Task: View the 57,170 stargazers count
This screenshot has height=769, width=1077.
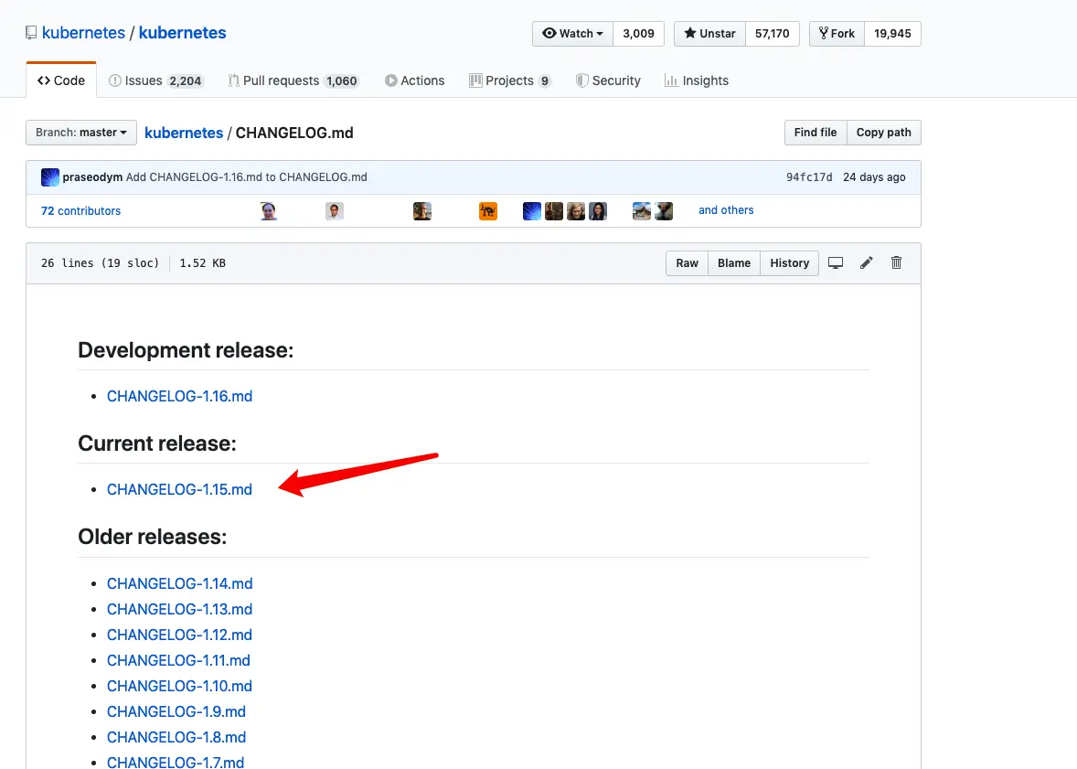Action: (772, 34)
